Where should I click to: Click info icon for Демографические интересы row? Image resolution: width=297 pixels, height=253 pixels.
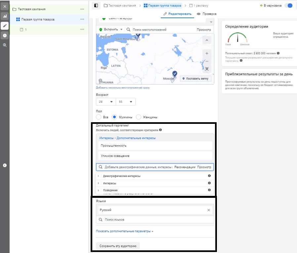209,176
